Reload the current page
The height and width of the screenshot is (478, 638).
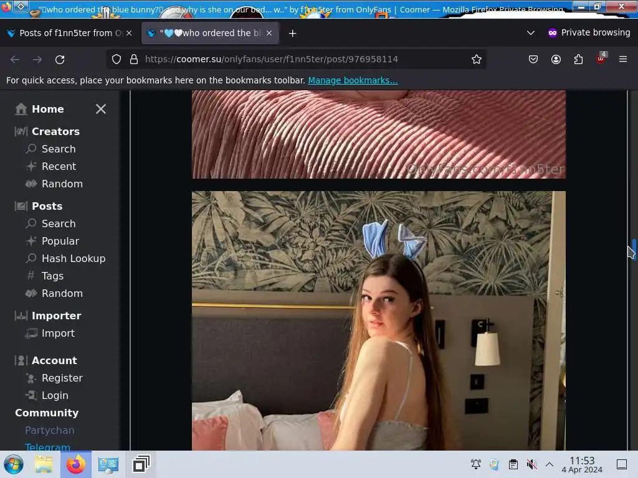pyautogui.click(x=60, y=59)
